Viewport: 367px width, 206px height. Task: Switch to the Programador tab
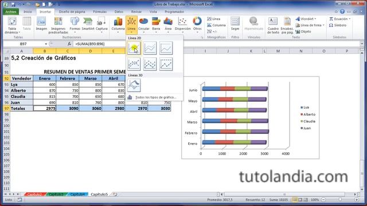coord(174,11)
